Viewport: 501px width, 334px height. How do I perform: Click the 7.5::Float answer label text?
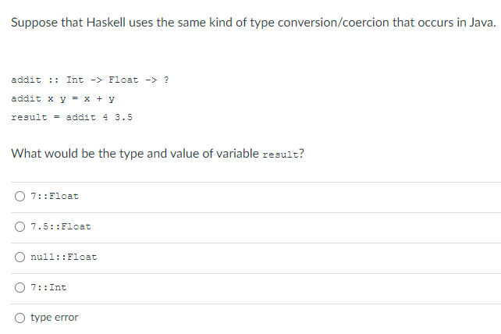61,226
